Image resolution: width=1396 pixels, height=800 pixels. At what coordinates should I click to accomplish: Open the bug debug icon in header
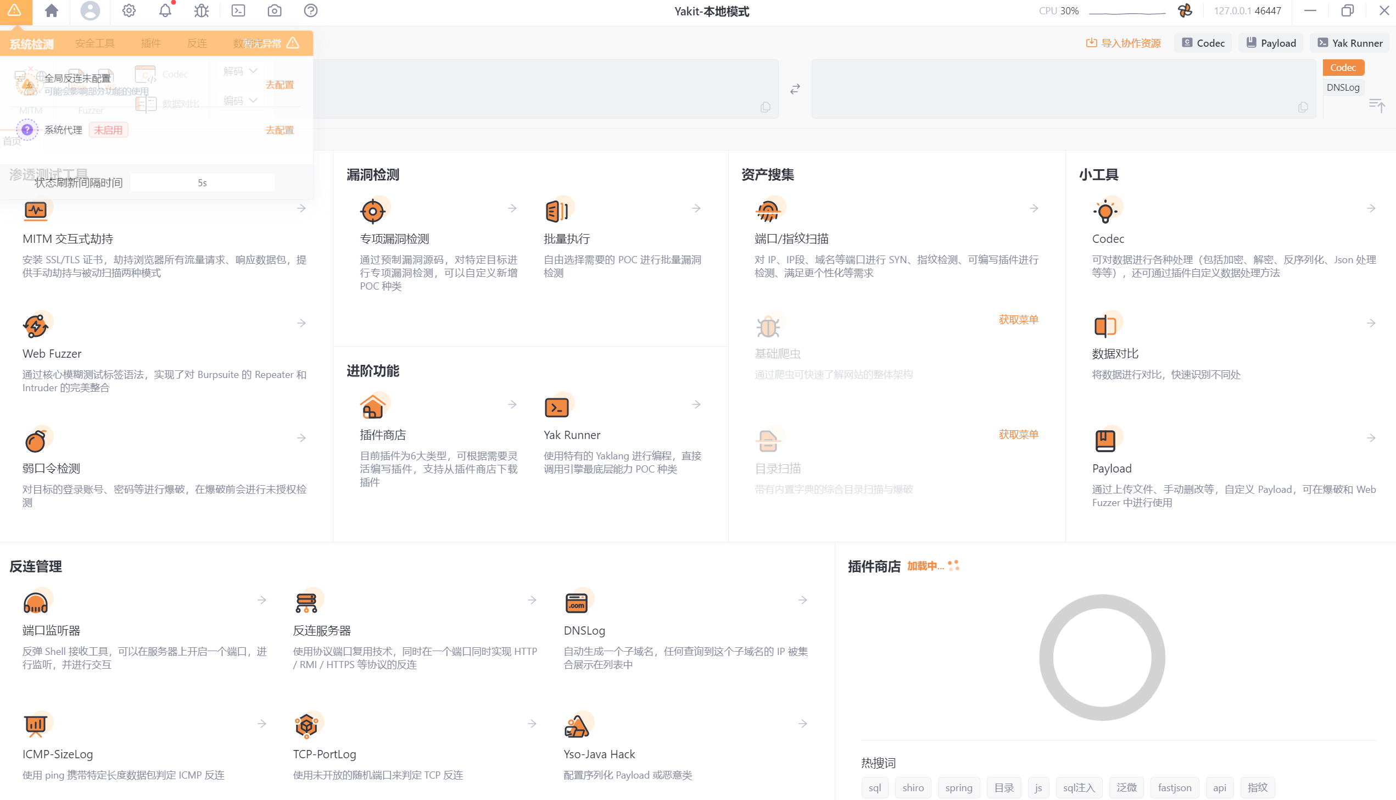click(x=202, y=11)
